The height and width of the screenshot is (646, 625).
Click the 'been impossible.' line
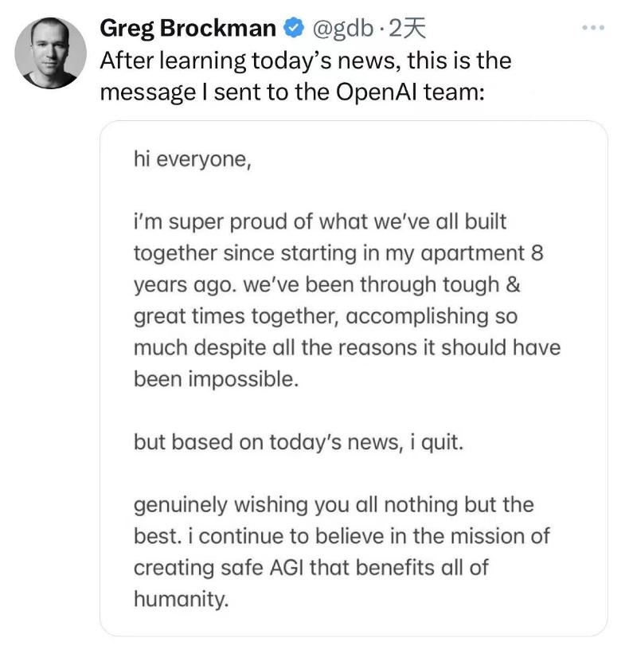(x=216, y=378)
